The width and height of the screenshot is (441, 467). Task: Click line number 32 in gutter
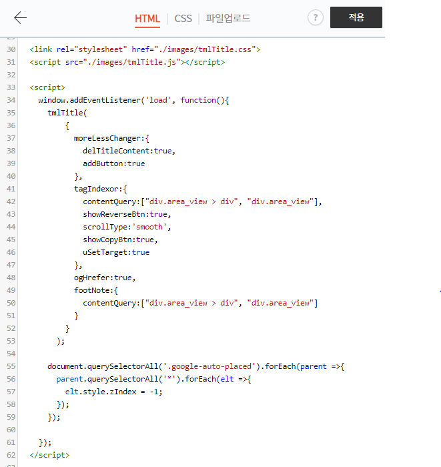pyautogui.click(x=11, y=75)
